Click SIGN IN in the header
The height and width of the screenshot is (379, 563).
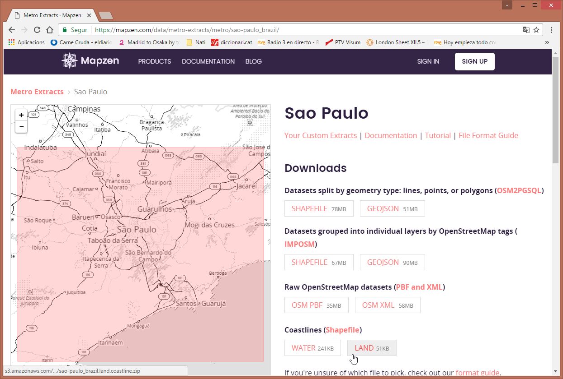(428, 61)
